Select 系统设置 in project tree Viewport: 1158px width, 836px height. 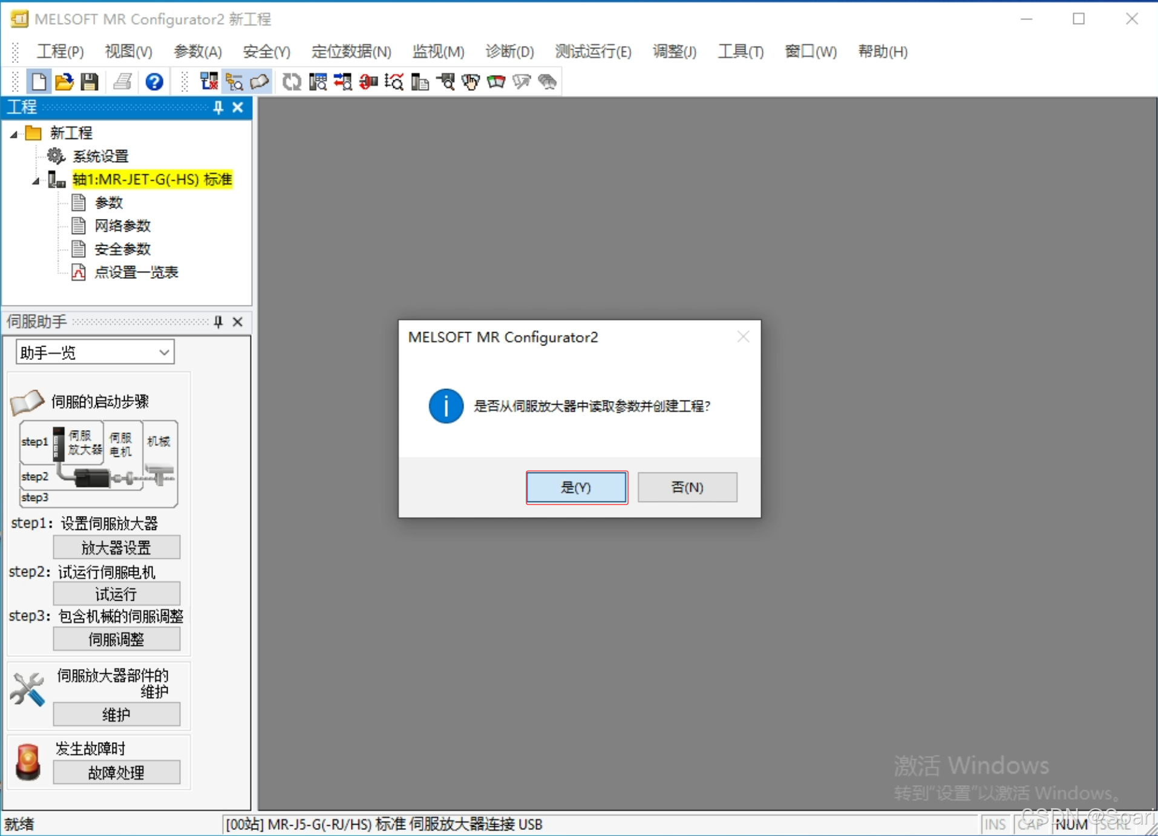(x=100, y=157)
